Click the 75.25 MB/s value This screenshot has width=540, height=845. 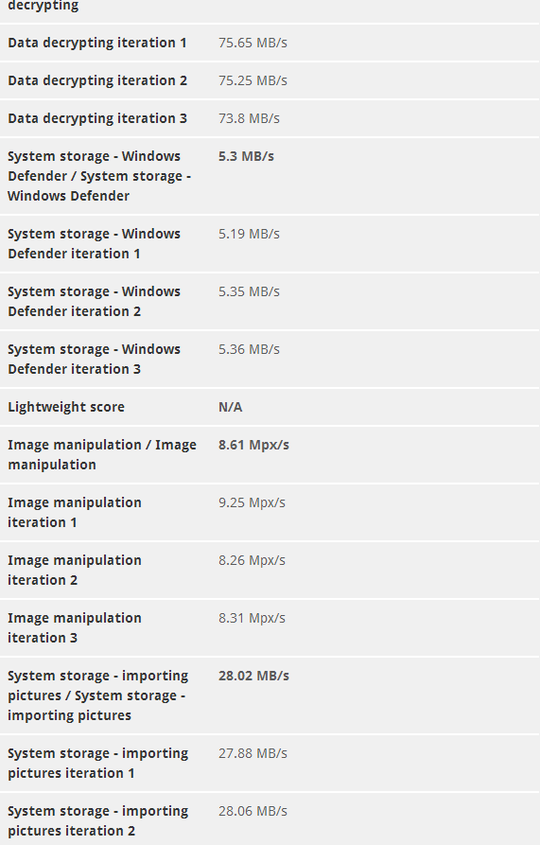pos(253,80)
